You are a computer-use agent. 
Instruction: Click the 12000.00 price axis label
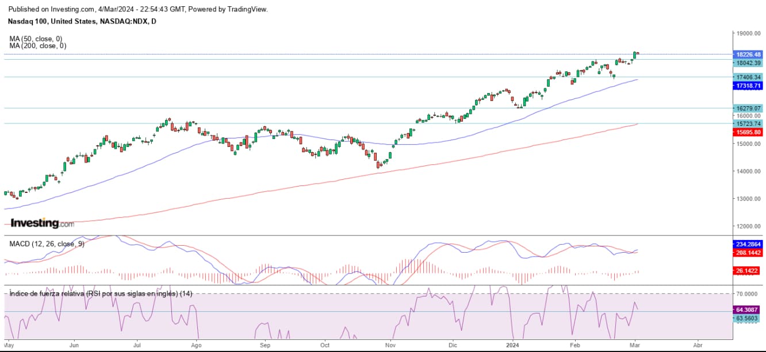[748, 226]
